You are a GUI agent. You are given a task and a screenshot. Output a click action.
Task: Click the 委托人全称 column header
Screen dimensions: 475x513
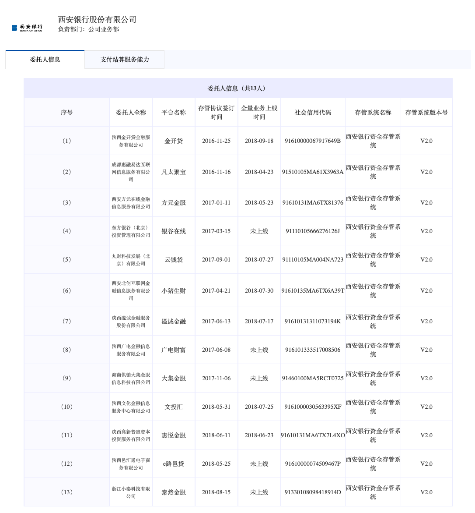(x=131, y=113)
